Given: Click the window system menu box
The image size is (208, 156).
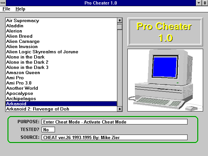Looking at the screenshot, I should coord(3,3).
